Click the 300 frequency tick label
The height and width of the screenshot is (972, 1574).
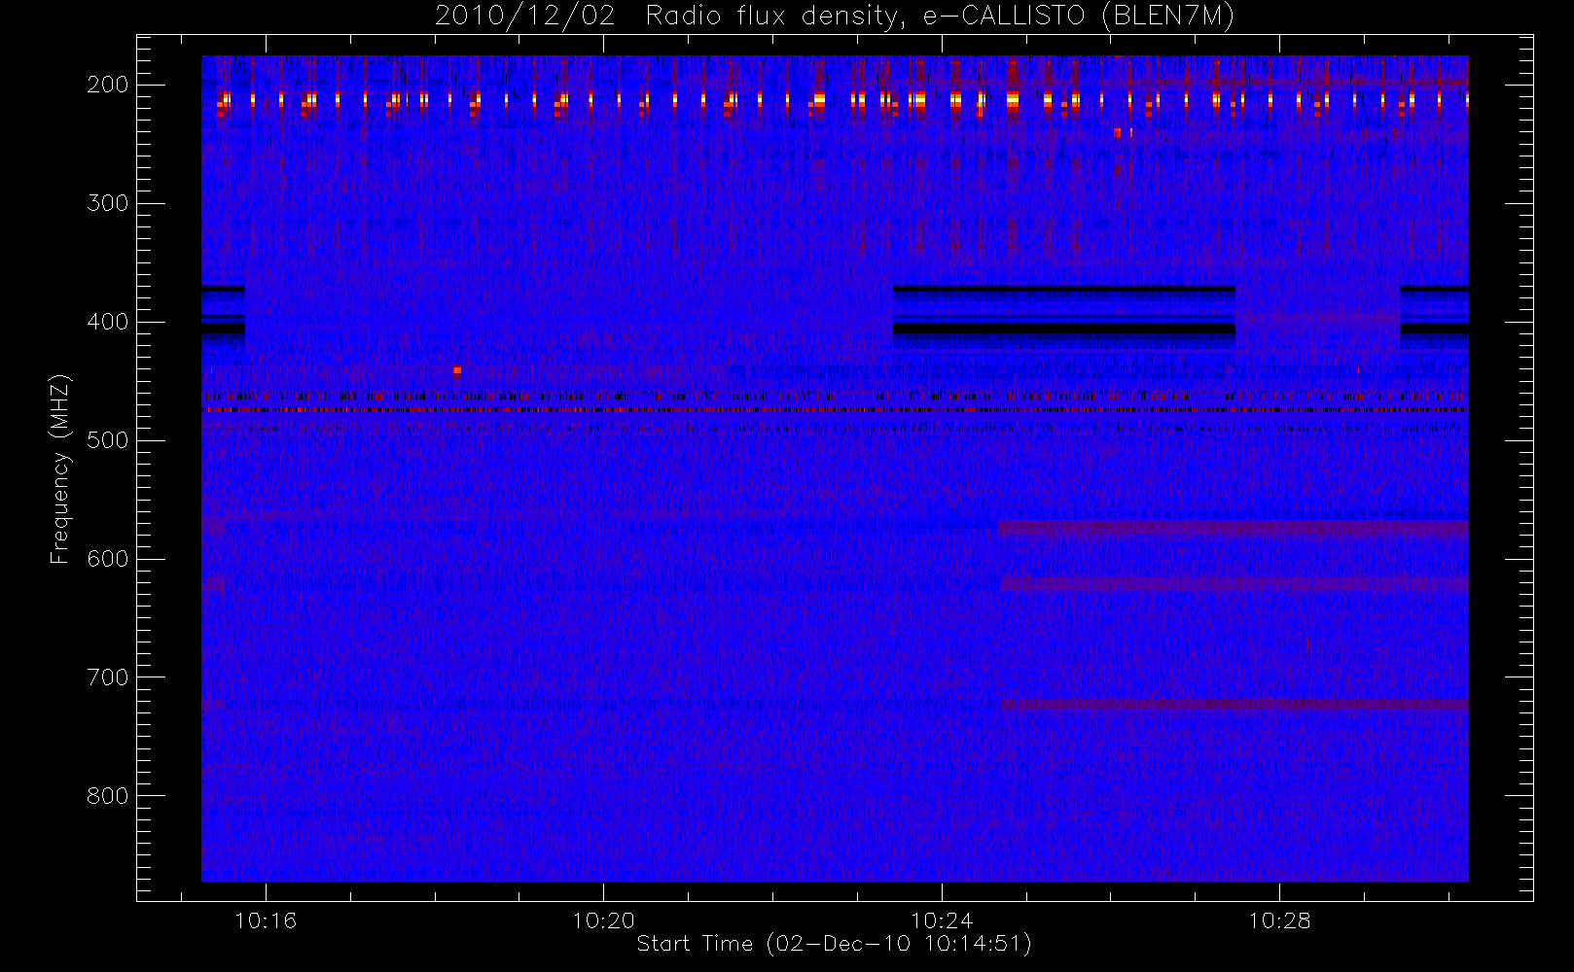[108, 203]
